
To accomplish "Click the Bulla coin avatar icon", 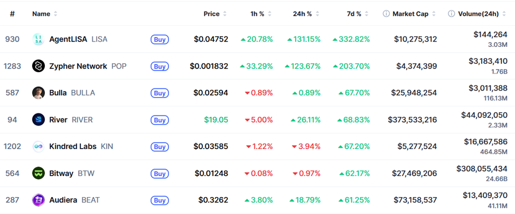I will tap(38, 93).
